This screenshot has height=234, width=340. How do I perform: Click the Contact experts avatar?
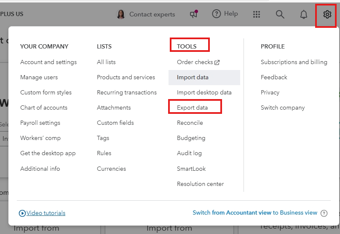point(121,14)
